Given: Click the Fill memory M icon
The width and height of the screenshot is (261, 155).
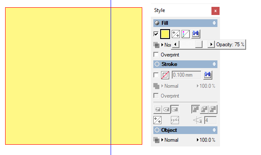Looking at the screenshot, I should (196, 34).
